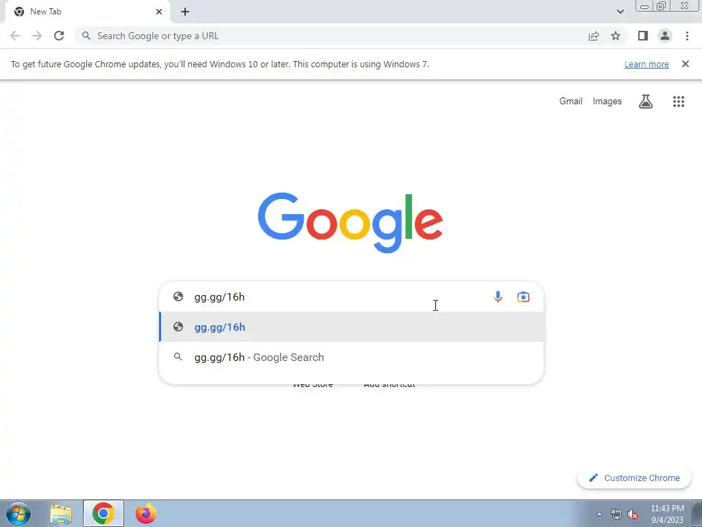Screen dimensions: 702x527
Task: Open Google apps grid
Action: coord(679,102)
